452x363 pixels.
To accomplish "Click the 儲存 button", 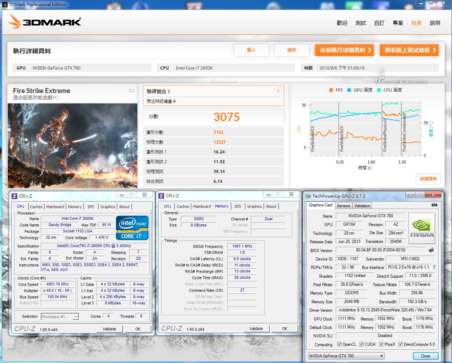I will 292,50.
